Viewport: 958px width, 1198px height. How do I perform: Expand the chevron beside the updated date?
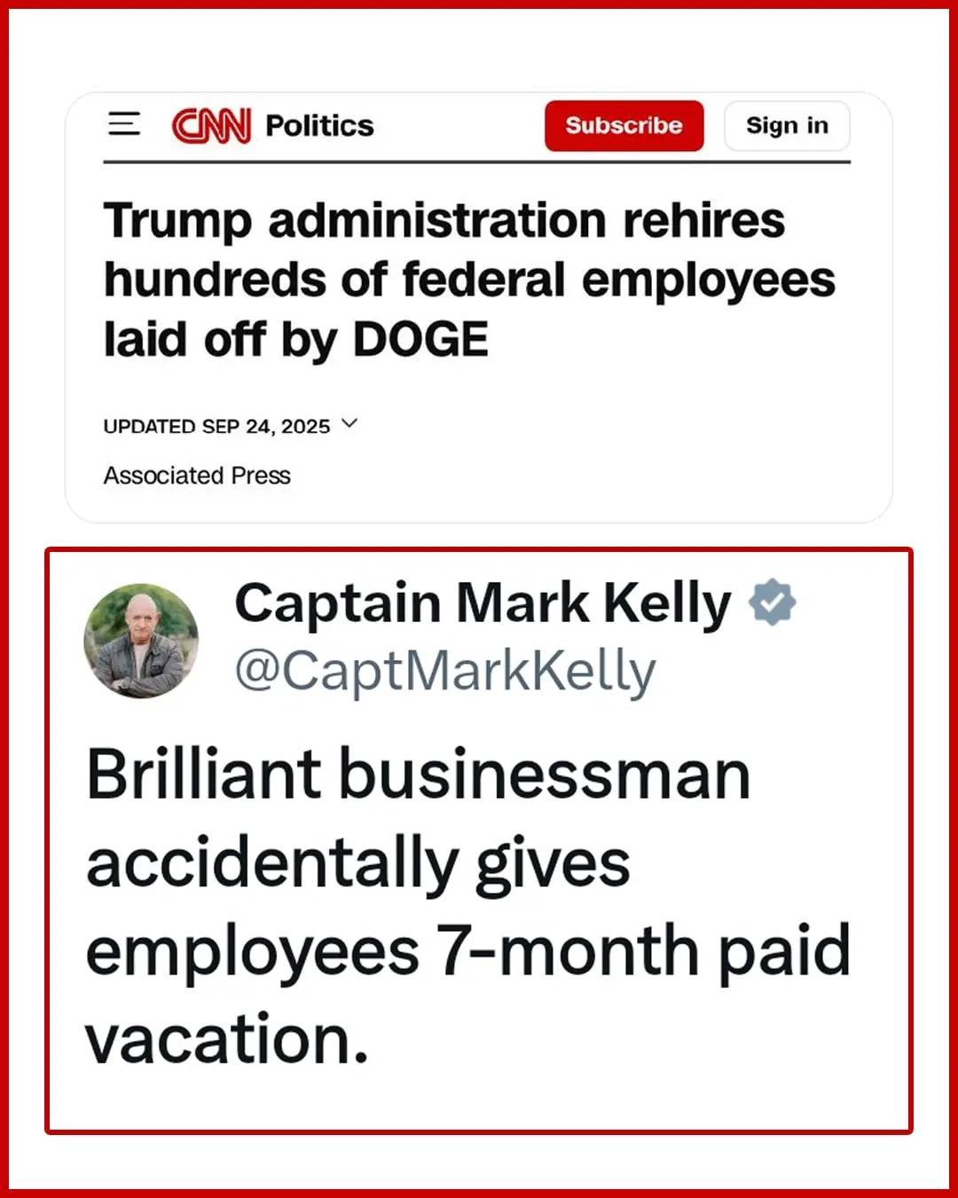349,424
